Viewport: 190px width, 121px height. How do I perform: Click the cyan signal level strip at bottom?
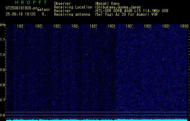(x=97, y=120)
